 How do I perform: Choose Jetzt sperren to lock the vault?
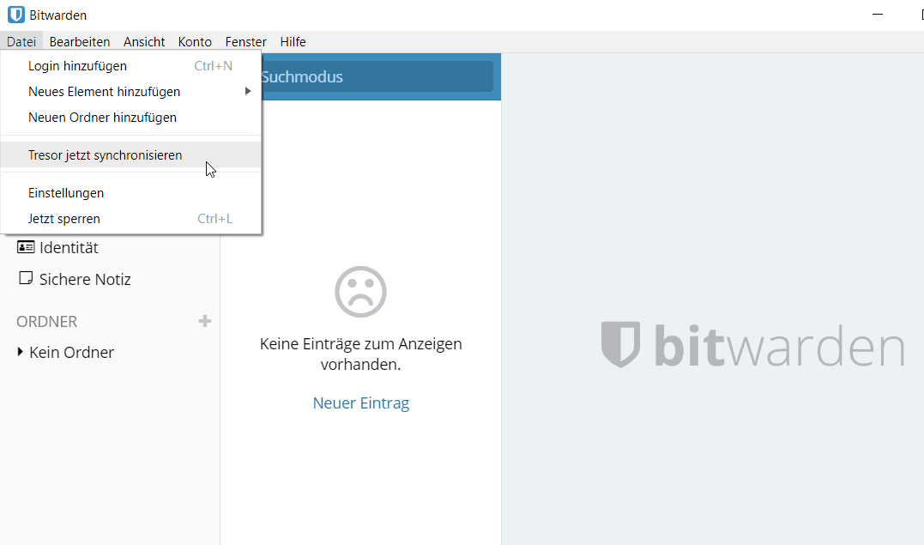tap(130, 219)
